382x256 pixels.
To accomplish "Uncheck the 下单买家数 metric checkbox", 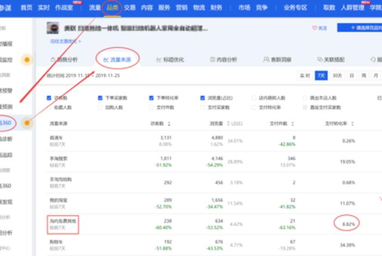I will click(100, 98).
